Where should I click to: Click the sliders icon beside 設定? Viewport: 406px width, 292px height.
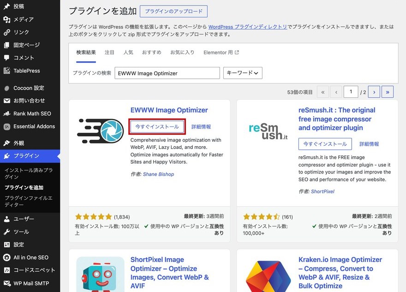7,244
